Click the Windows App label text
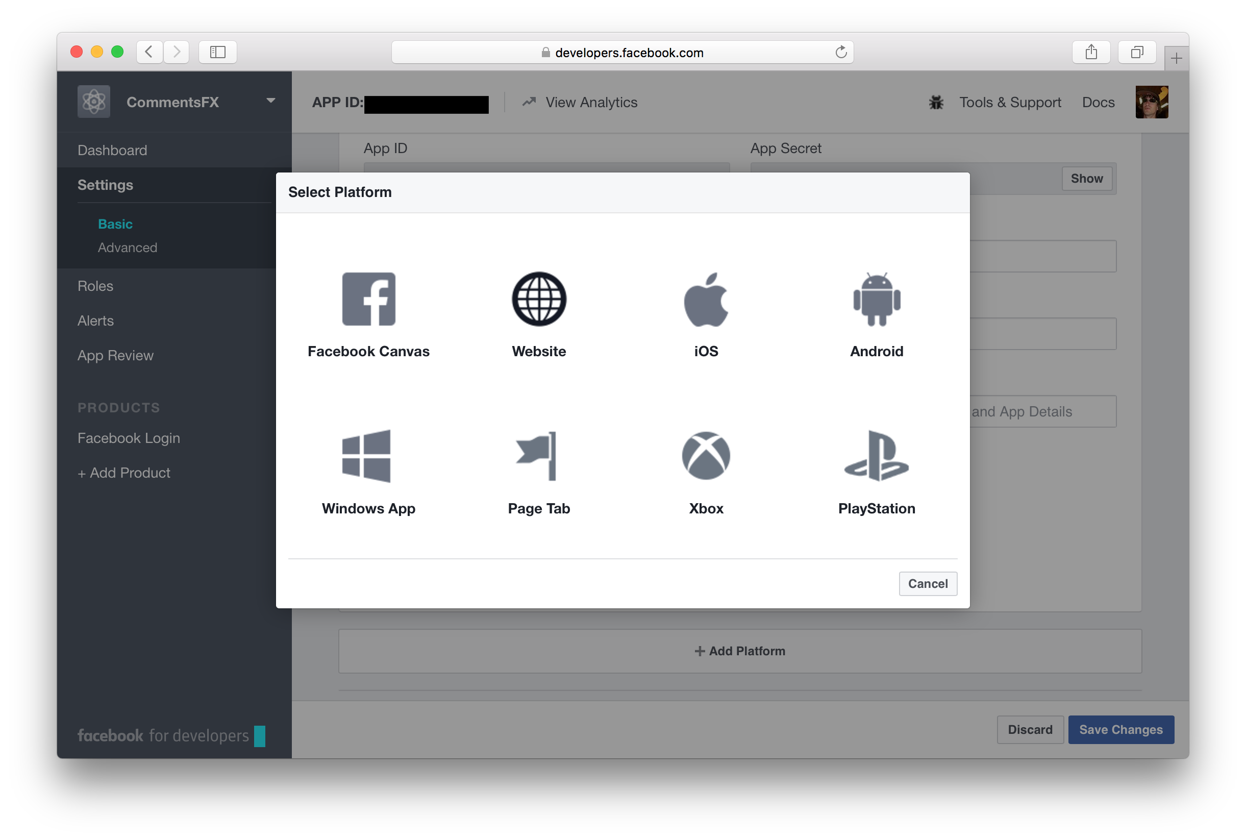This screenshot has height=840, width=1246. point(368,508)
